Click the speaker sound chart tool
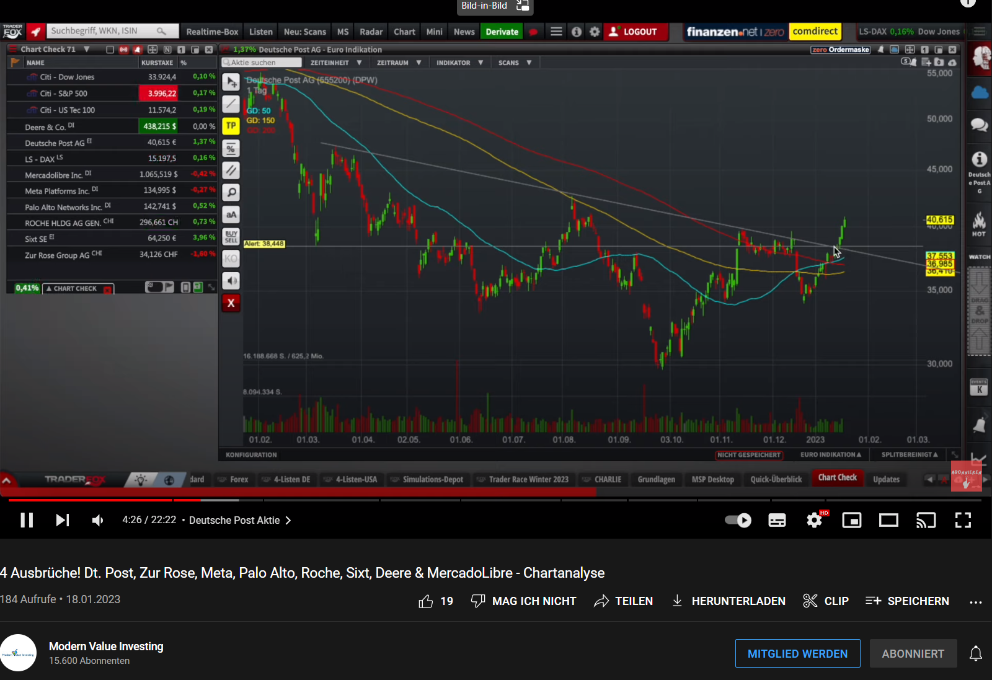The image size is (992, 680). (x=231, y=281)
